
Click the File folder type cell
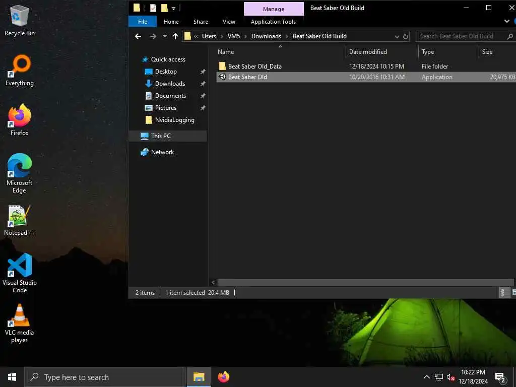coord(435,66)
